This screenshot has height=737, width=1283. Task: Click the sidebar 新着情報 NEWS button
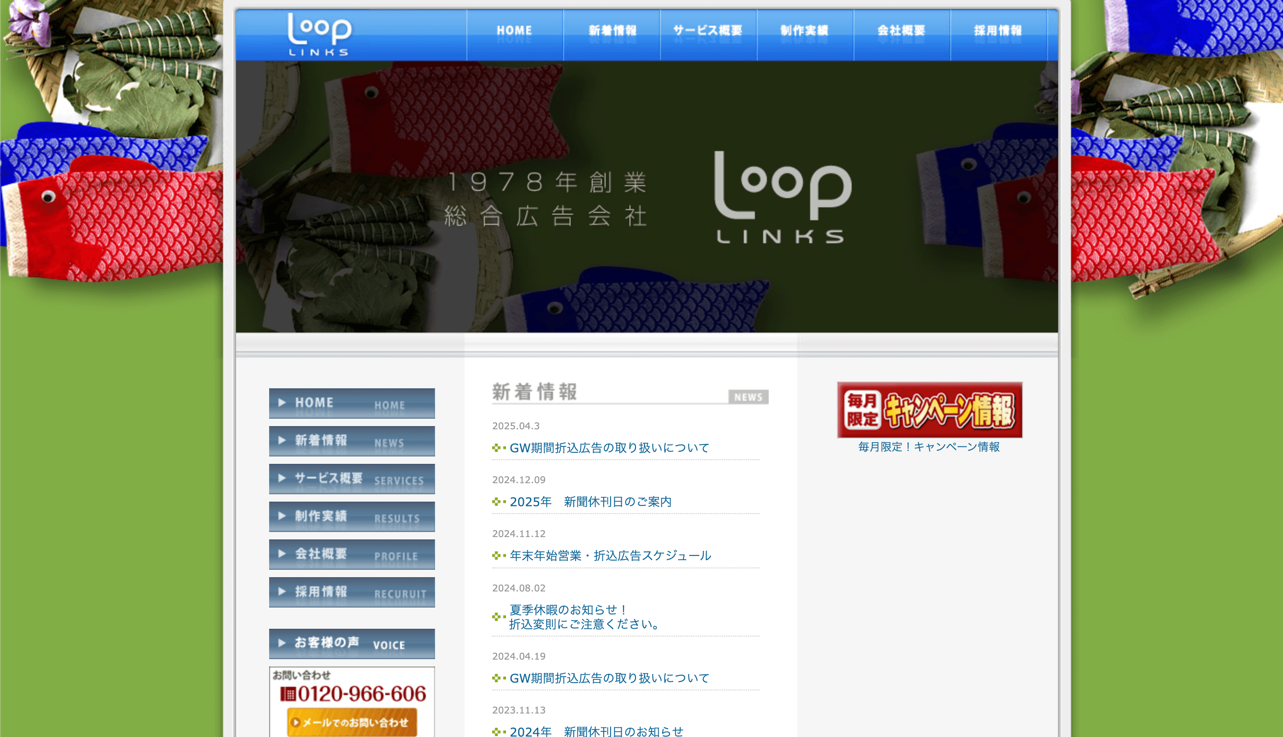coord(352,441)
